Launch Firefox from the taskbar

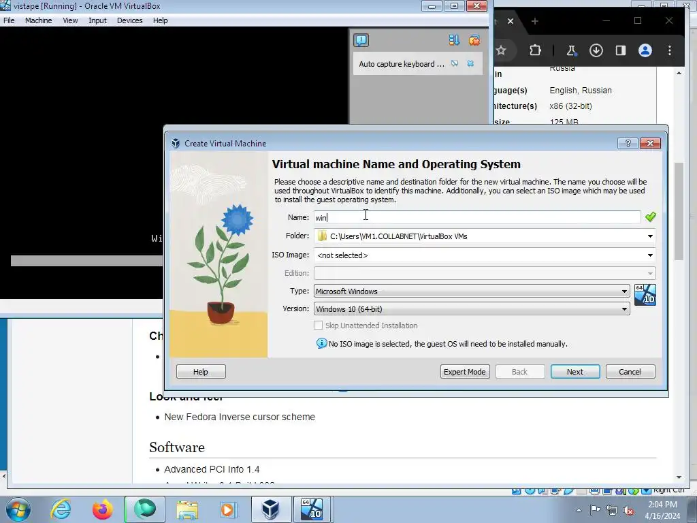click(x=102, y=509)
